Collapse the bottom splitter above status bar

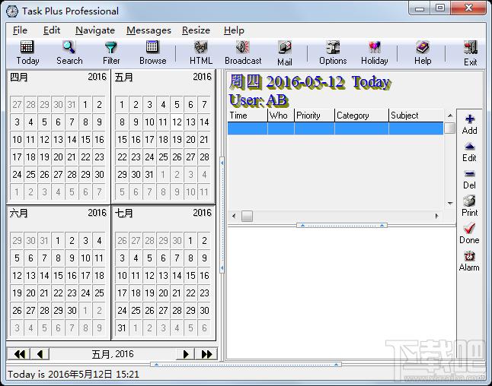click(x=246, y=365)
